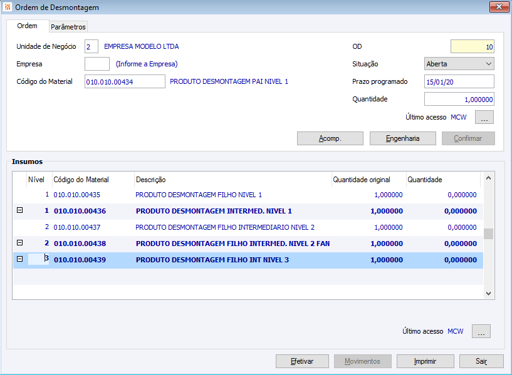This screenshot has height=375, width=512.
Task: Switch to the Parâmetros tab
Action: pos(68,27)
